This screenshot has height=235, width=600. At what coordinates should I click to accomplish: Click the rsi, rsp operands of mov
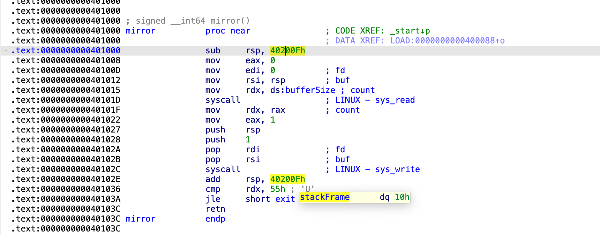pyautogui.click(x=265, y=80)
